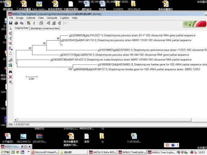This screenshot has height=155, width=207.
Task: Click the horizontal scrollbar track below the tree
Action: 104,120
